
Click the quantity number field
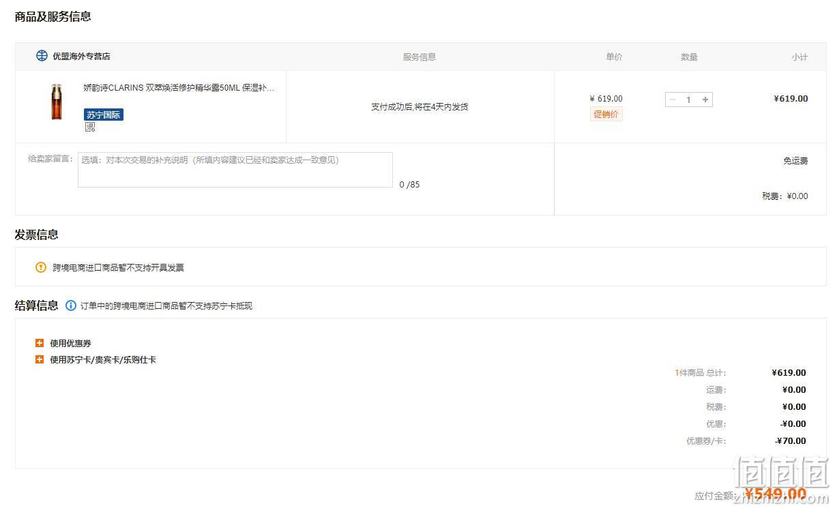pos(689,100)
